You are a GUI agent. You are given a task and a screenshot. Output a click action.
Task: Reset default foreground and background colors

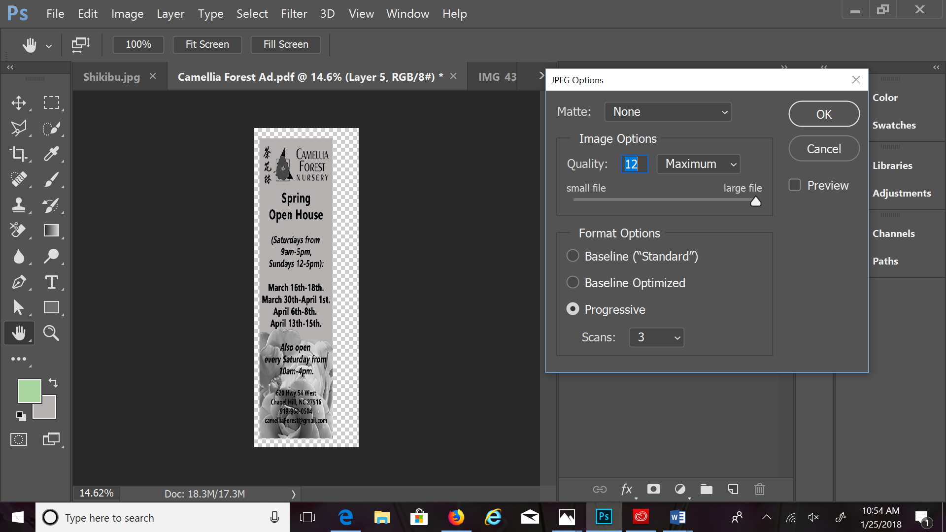21,416
